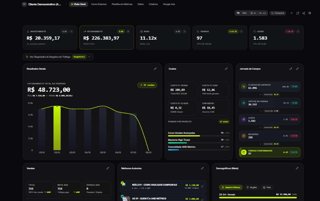Click the Mentoria High Ticket progress bar
The image size is (320, 201).
[x=198, y=143]
